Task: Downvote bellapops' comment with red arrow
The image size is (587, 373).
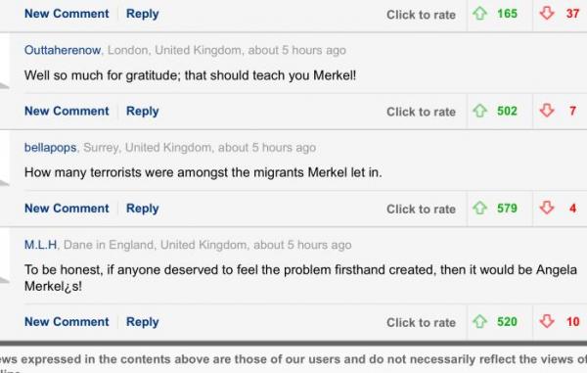Action: pyautogui.click(x=547, y=208)
